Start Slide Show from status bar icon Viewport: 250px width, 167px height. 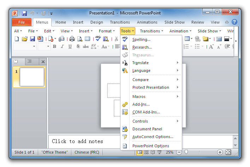(x=159, y=152)
